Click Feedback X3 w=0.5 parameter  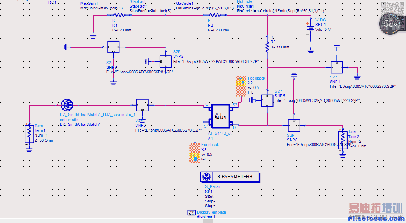point(207,154)
